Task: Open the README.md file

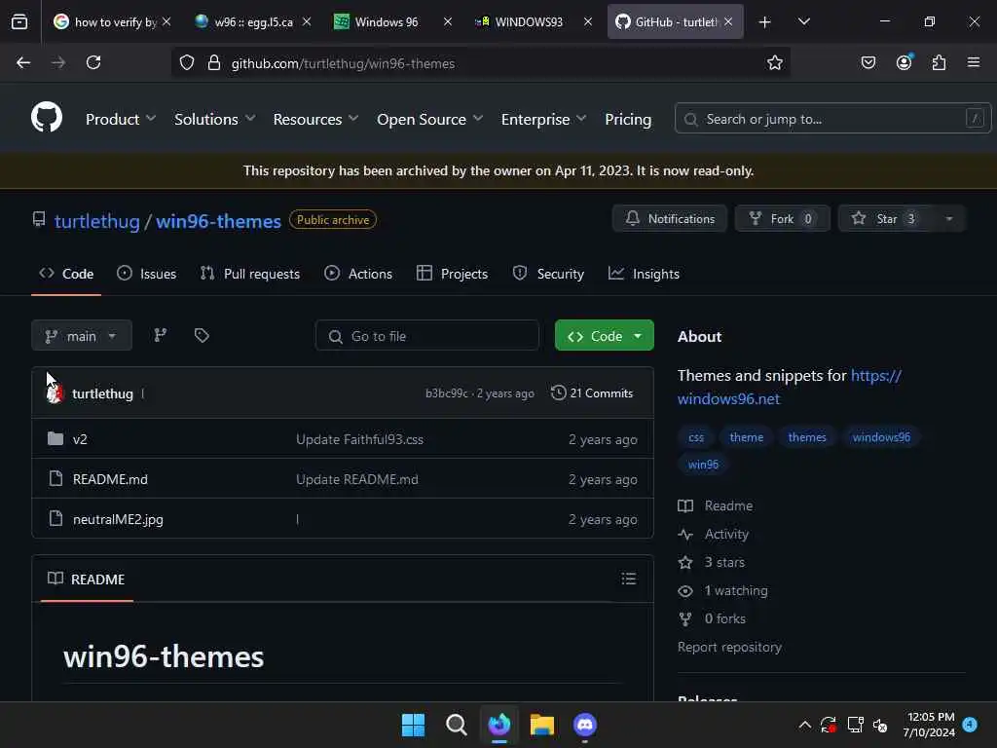Action: tap(110, 479)
